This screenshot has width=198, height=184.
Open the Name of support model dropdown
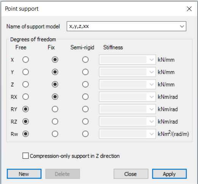click(x=182, y=26)
